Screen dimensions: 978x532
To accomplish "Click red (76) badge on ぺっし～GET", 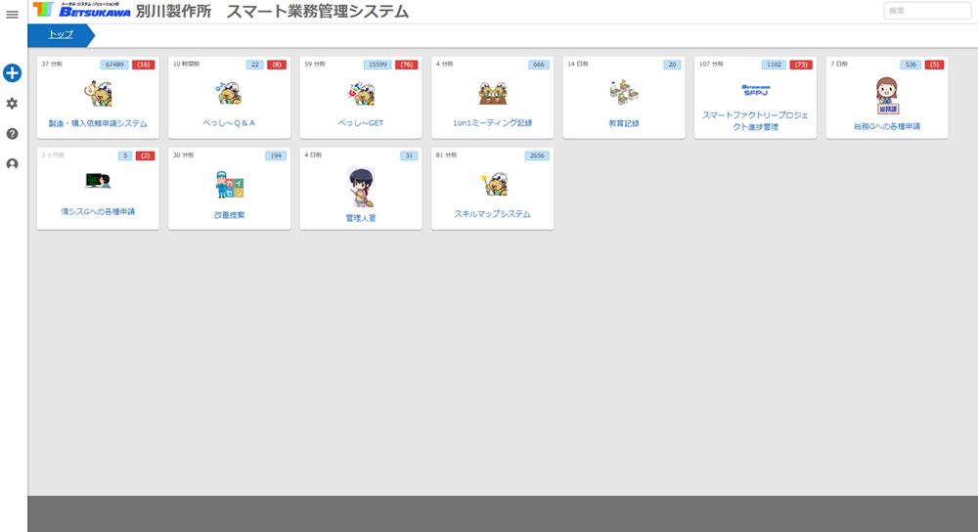I will point(406,65).
